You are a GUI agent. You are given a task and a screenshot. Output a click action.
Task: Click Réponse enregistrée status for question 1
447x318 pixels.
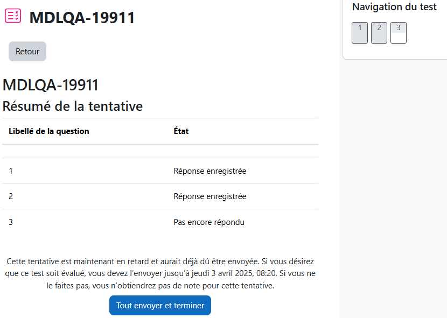tap(210, 171)
